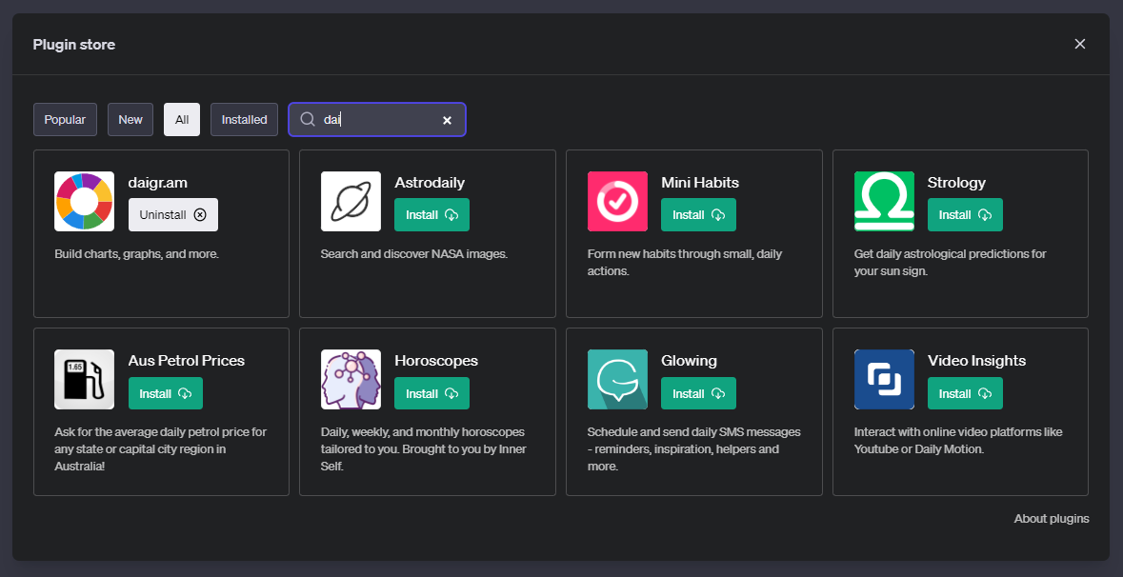Close the Plugin store dialog
Screen dimensions: 1123x577
tap(1080, 44)
